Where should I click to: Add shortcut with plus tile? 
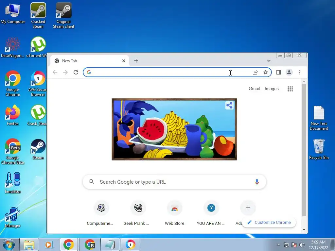248,208
